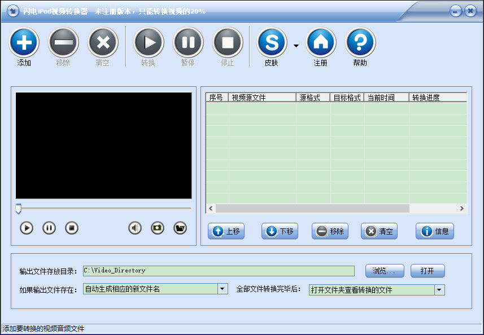Image resolution: width=484 pixels, height=335 pixels.
Task: Open Help (帮助) question mark icon
Action: tap(360, 42)
